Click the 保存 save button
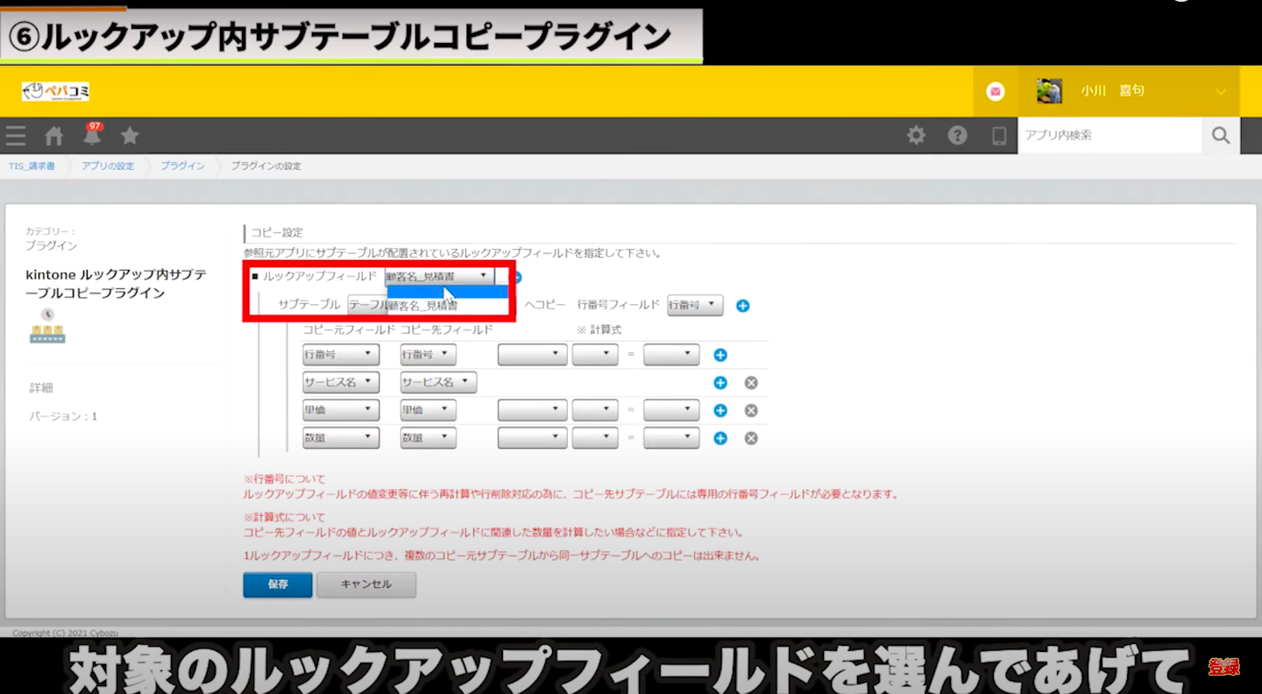The width and height of the screenshot is (1262, 694). pos(277,584)
